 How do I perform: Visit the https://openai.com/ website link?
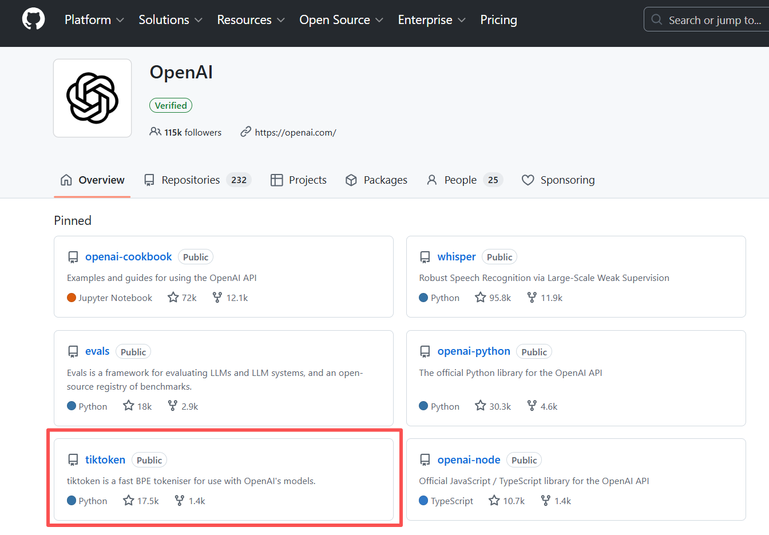tap(295, 132)
